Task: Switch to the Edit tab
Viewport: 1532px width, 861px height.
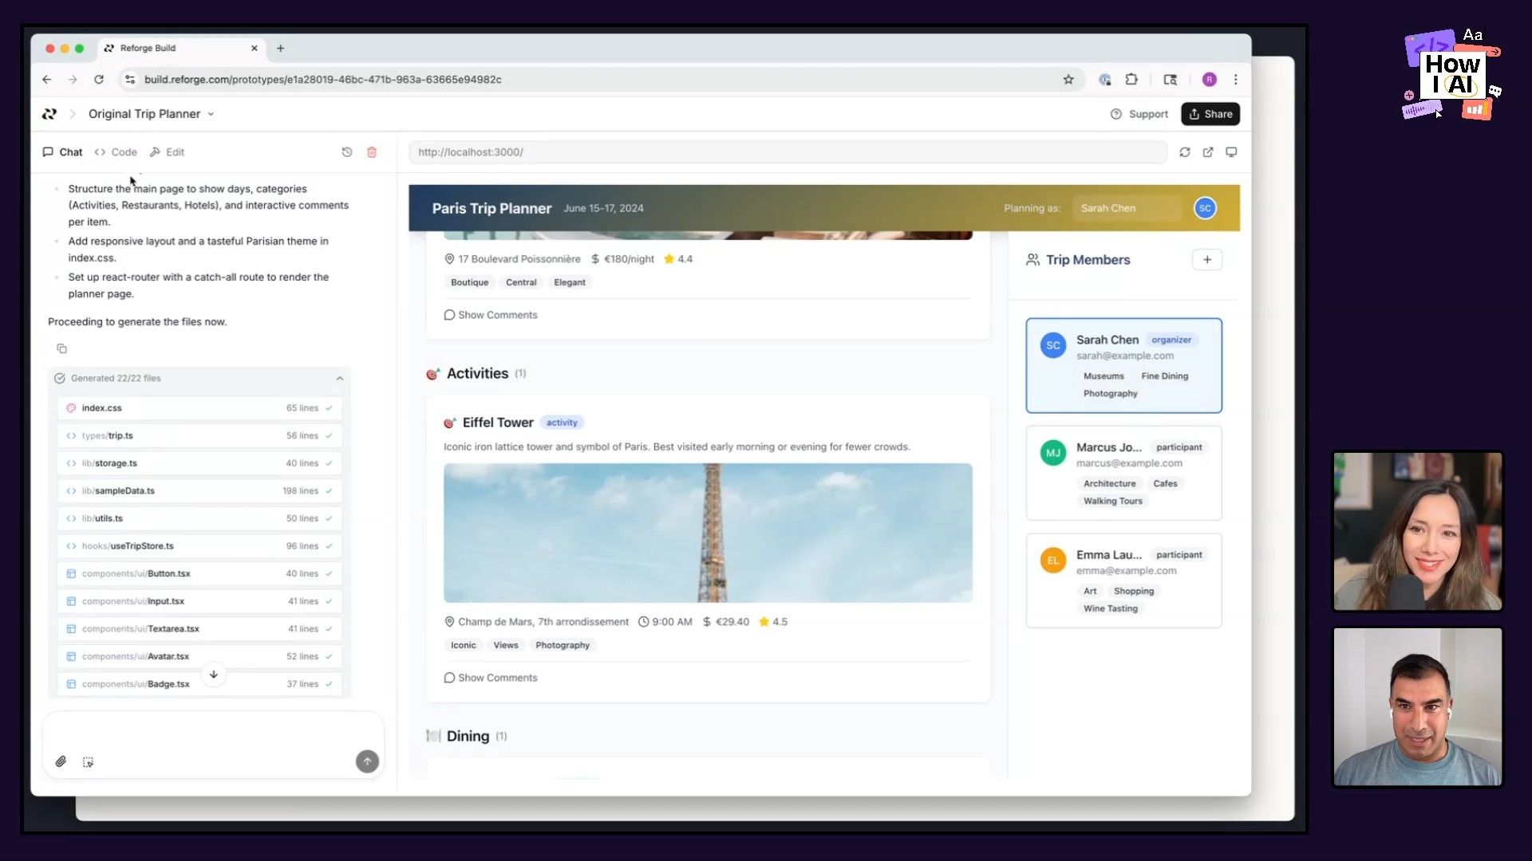Action: (167, 152)
